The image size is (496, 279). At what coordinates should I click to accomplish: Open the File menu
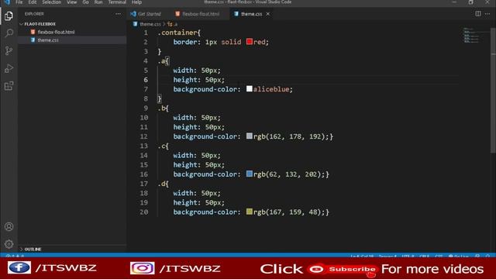[x=19, y=2]
